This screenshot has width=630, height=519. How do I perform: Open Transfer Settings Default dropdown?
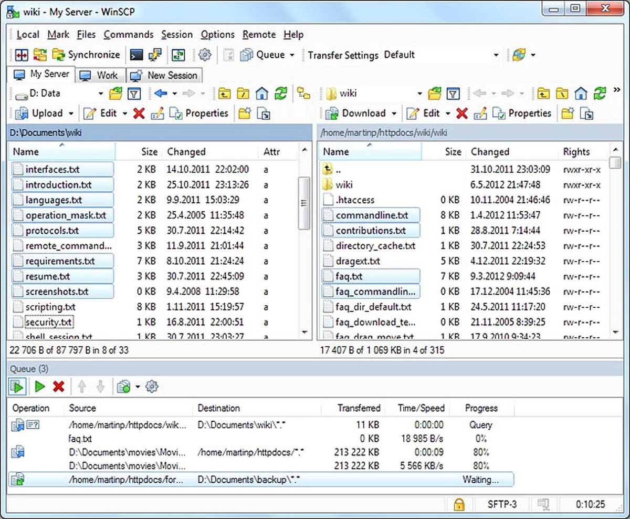[x=496, y=55]
